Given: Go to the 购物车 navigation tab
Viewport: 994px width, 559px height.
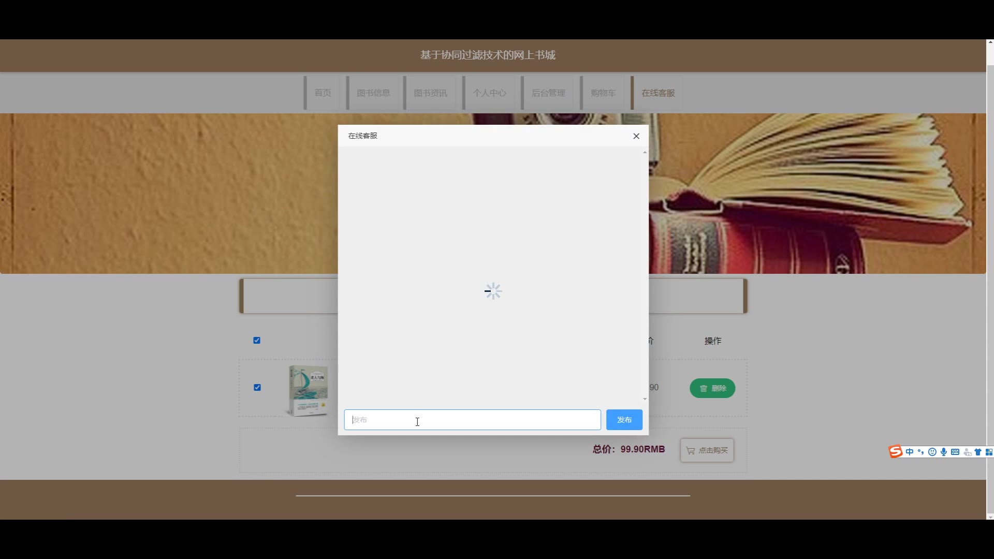Looking at the screenshot, I should 603,93.
